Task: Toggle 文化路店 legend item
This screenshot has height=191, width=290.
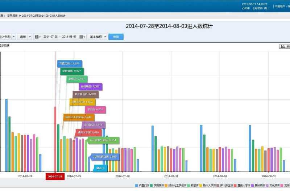Action: tap(274, 186)
